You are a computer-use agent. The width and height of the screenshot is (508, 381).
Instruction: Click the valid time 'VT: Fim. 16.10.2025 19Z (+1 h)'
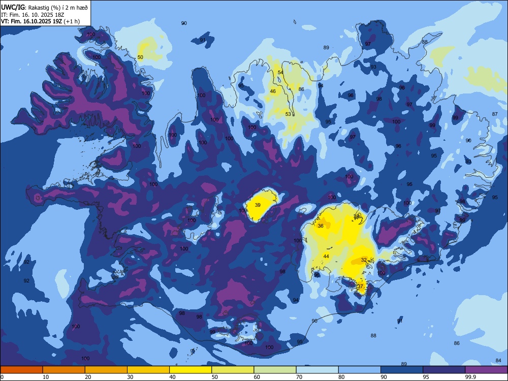[x=40, y=21]
